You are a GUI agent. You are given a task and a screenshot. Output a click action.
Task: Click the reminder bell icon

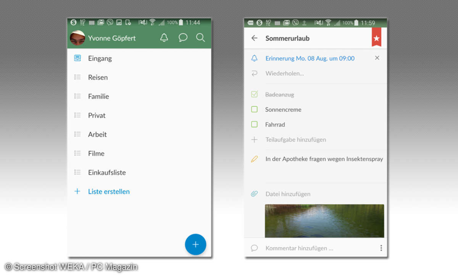pyautogui.click(x=254, y=58)
